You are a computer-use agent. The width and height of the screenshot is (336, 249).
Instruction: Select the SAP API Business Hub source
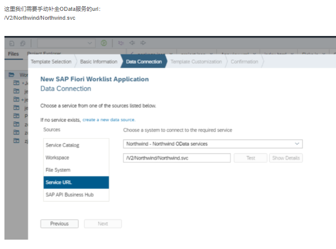click(x=76, y=195)
